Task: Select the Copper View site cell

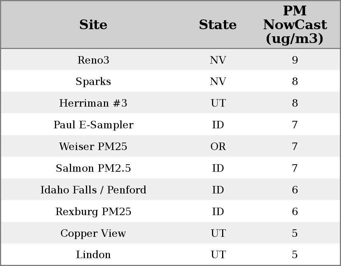Action: coord(93,233)
